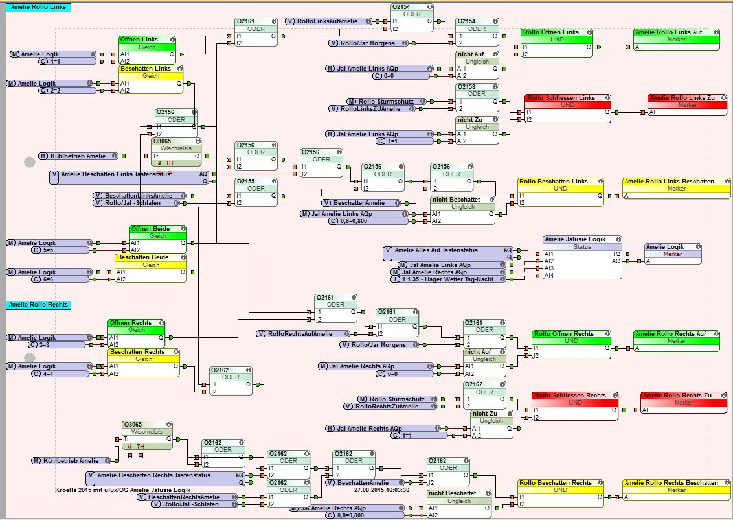This screenshot has width=733, height=520.
Task: Select the Rollo Schliessen Rechts UND block
Action: (x=575, y=407)
